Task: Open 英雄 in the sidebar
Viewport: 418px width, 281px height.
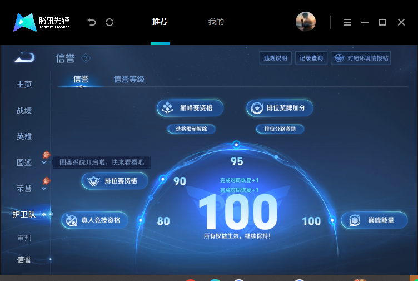Action: (x=24, y=136)
